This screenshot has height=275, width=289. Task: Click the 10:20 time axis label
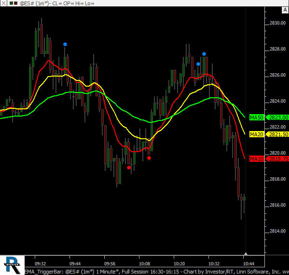coord(179,264)
